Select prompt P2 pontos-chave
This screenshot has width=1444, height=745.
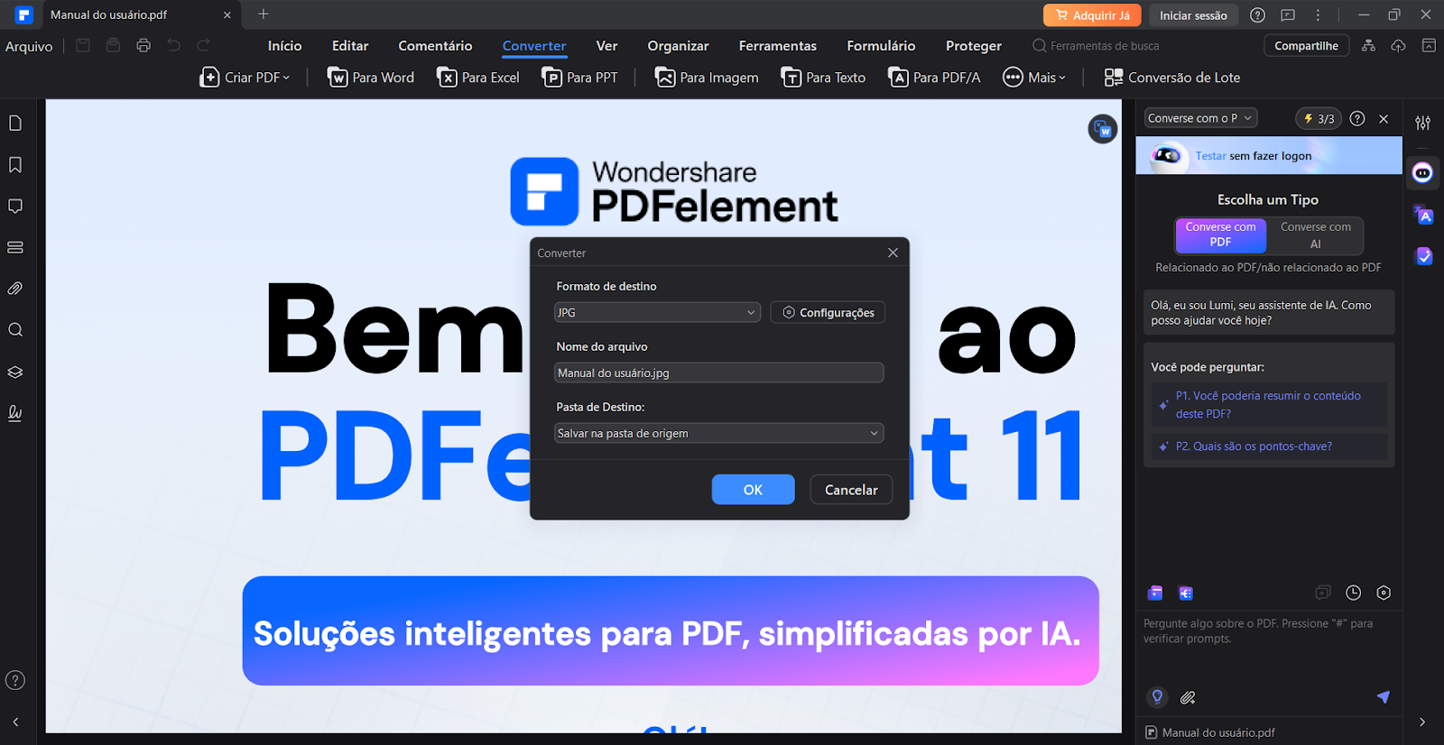tap(1269, 446)
